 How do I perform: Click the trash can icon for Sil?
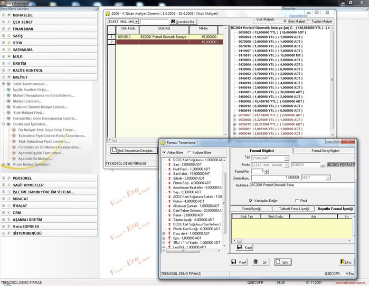coord(256,262)
